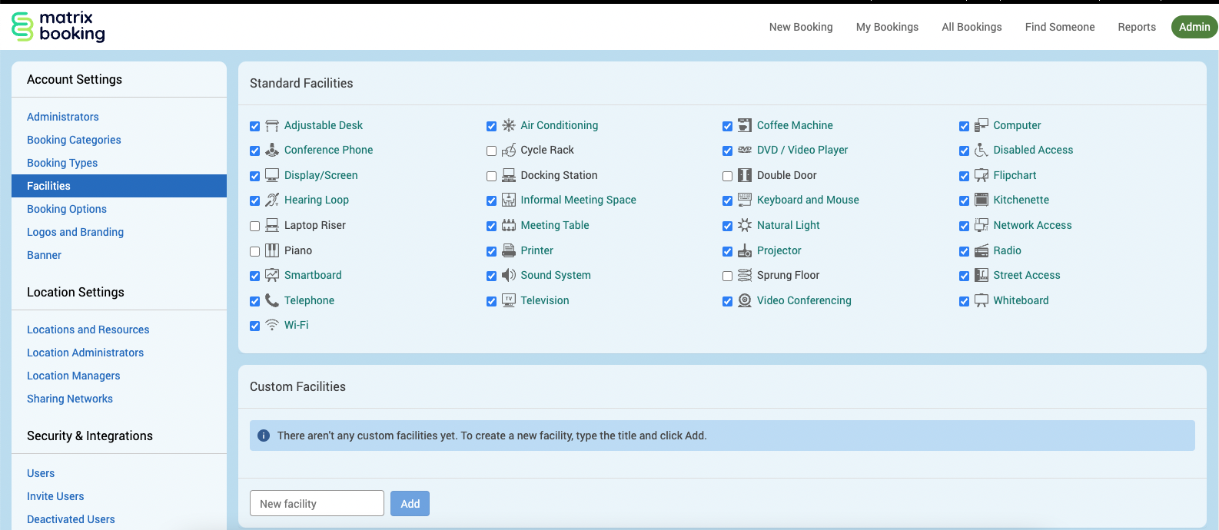Viewport: 1219px width, 530px height.
Task: Focus the New facility text field
Action: coord(317,504)
